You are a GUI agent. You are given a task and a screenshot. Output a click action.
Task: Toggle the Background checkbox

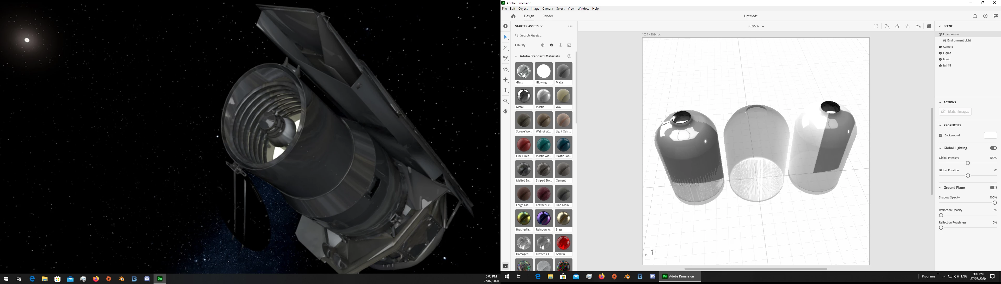tap(941, 136)
